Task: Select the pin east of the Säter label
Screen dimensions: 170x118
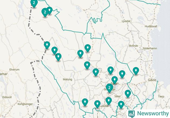Action: click(x=128, y=94)
